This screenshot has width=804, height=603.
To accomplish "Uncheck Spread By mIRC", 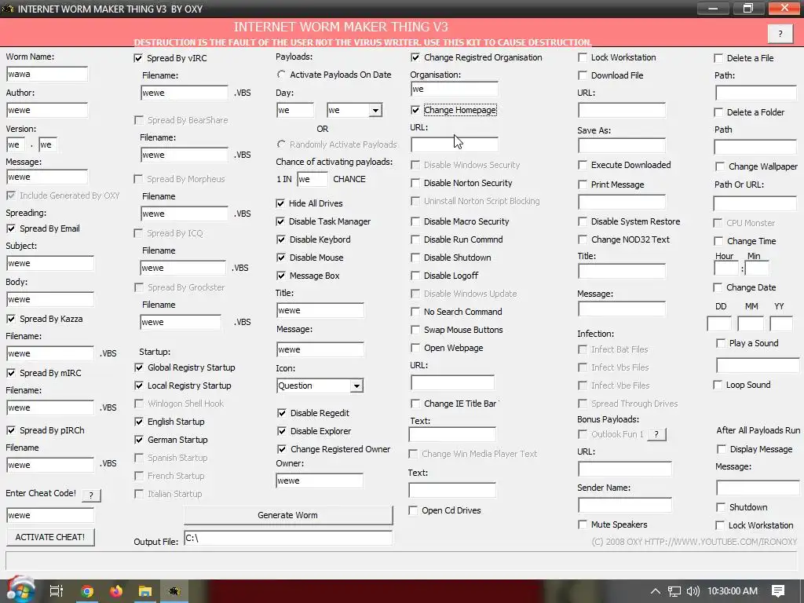I will pos(11,373).
